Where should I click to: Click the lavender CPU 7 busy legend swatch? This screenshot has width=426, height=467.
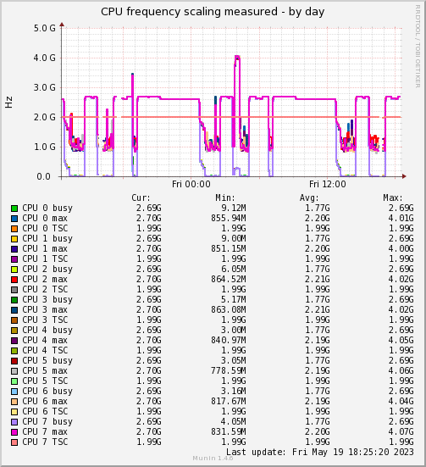click(14, 422)
